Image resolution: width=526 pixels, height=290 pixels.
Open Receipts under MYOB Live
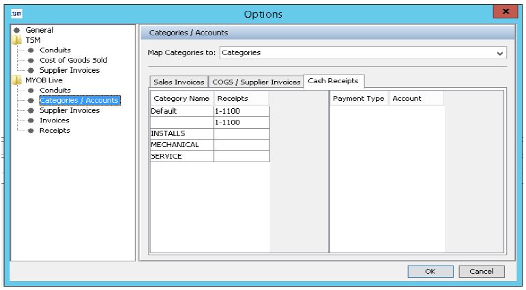click(x=55, y=131)
